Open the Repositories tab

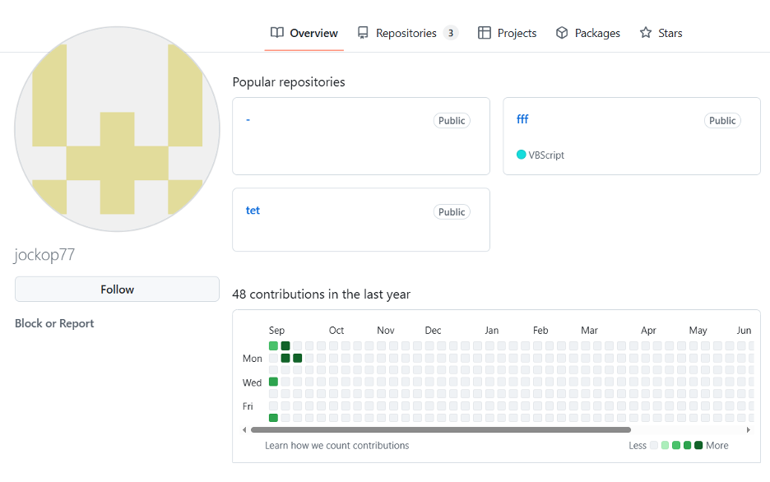click(x=406, y=33)
